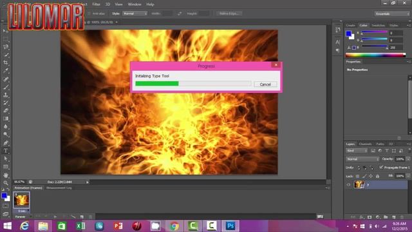
Task: Open status bar info arrow menu
Action: tap(88, 182)
